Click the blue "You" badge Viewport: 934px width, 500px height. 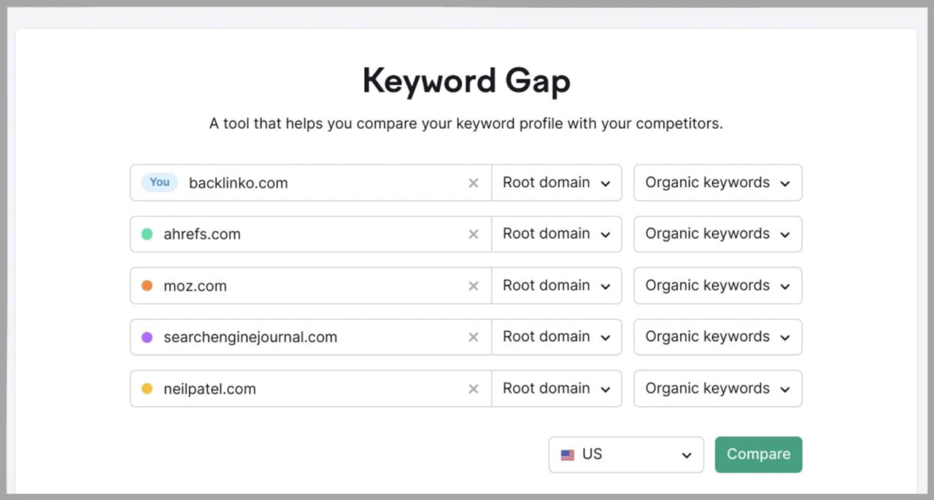click(x=160, y=182)
